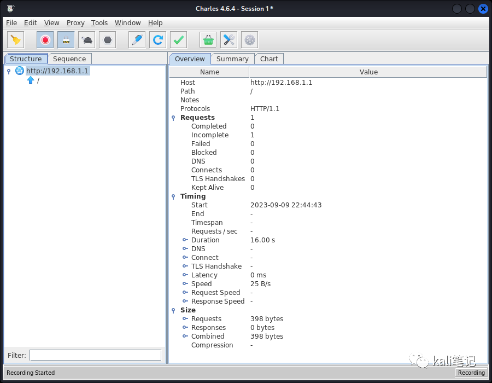
Task: Select http://192.168.1.1 host in tree
Action: 57,71
